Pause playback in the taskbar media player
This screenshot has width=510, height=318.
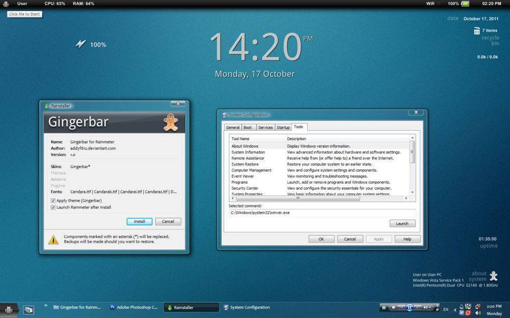click(409, 307)
